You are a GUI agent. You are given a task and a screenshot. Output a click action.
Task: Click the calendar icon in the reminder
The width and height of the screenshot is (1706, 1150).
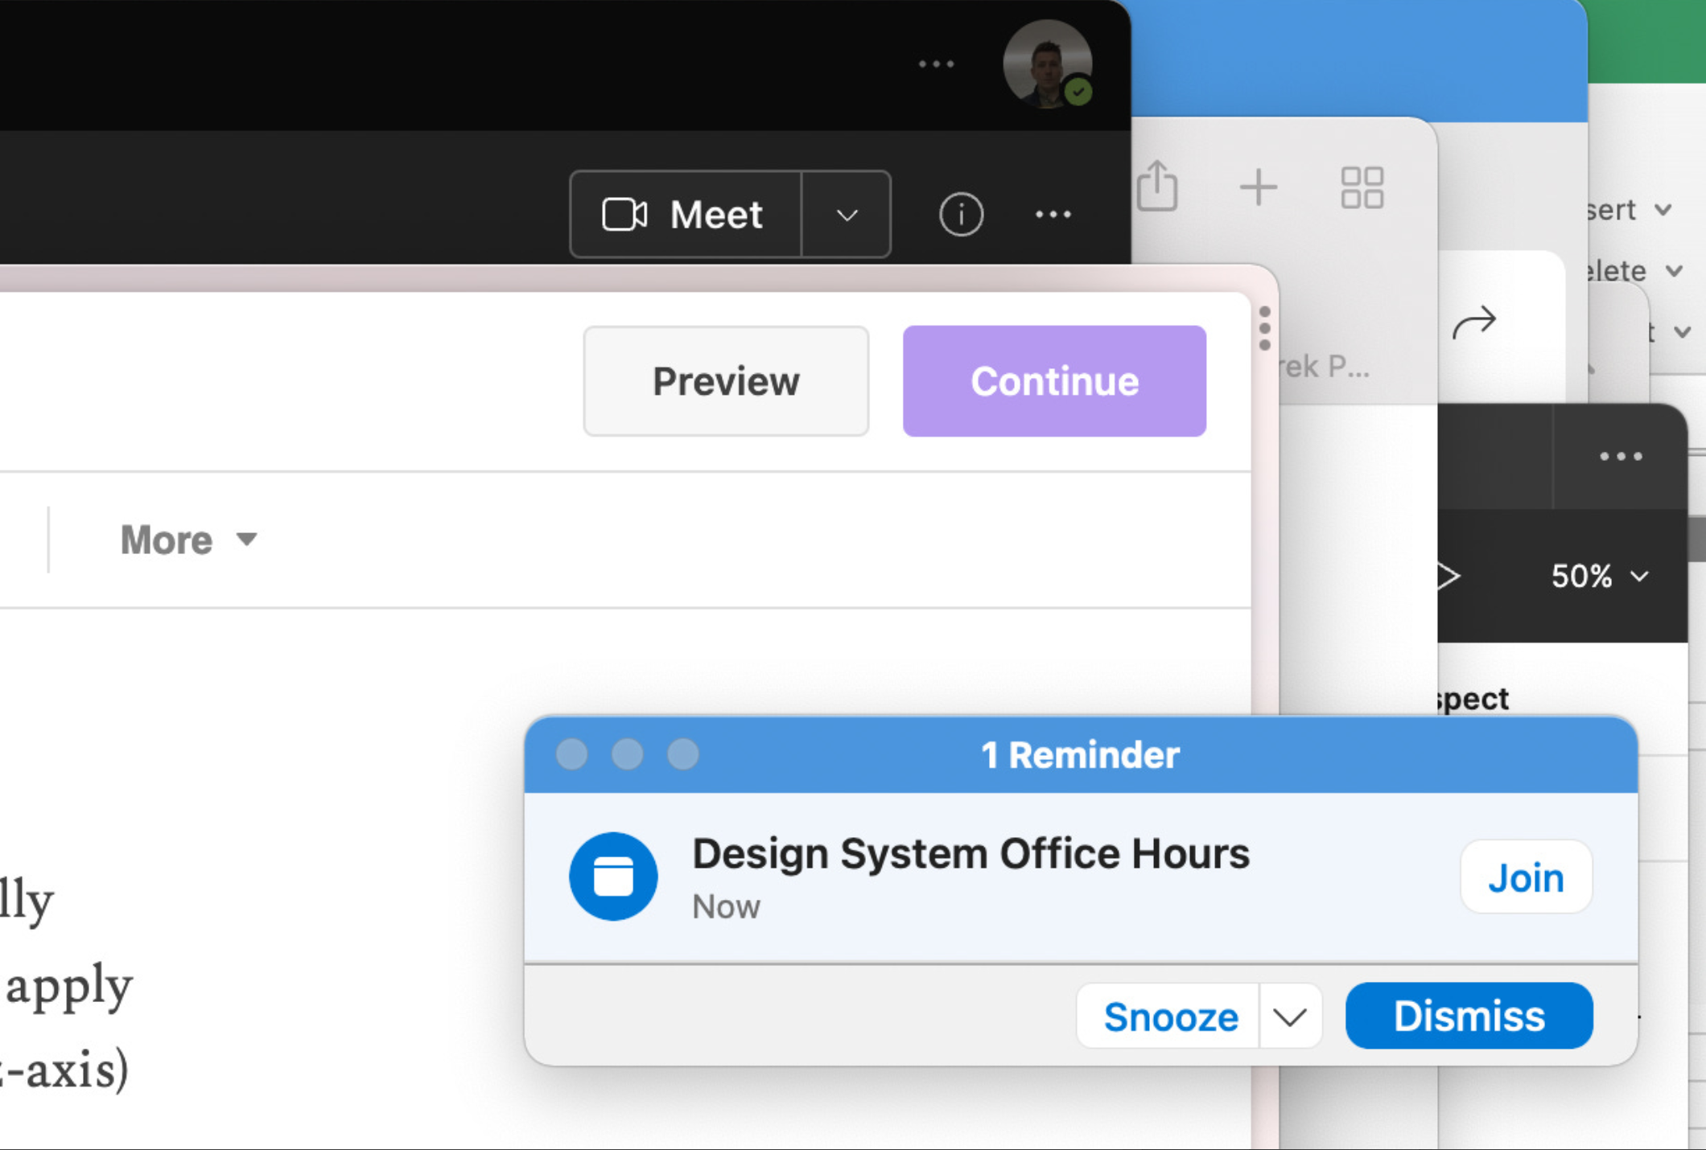613,877
